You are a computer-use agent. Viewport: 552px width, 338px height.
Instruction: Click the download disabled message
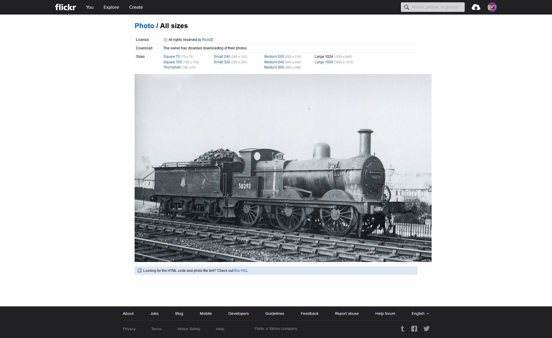pyautogui.click(x=205, y=48)
